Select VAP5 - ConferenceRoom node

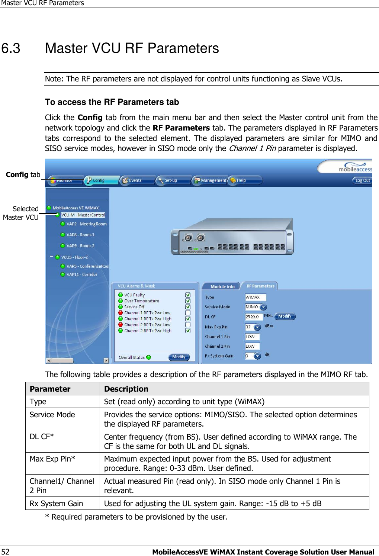coord(88,266)
